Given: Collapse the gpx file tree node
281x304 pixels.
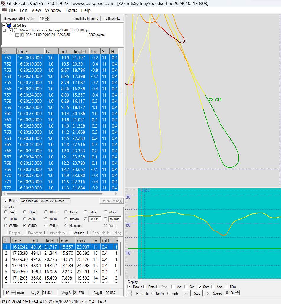Looking at the screenshot, I should coord(4,30).
